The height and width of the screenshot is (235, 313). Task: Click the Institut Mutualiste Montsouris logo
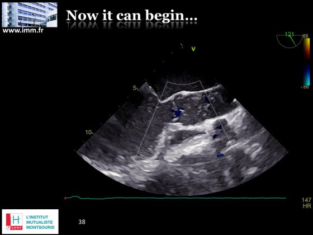click(x=30, y=222)
